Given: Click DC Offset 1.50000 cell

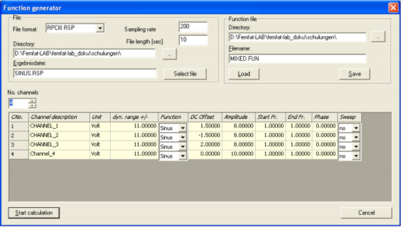Looking at the screenshot, I should tap(205, 126).
